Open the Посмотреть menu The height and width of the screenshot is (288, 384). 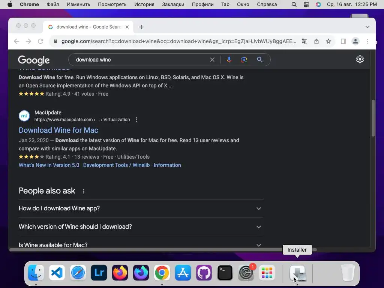pos(112,4)
